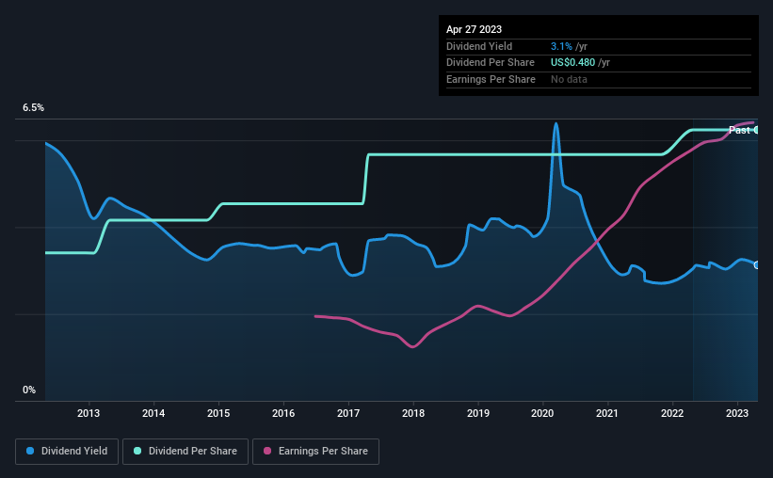This screenshot has width=773, height=478.
Task: Click the 2015 x-axis year label
Action: coord(218,413)
